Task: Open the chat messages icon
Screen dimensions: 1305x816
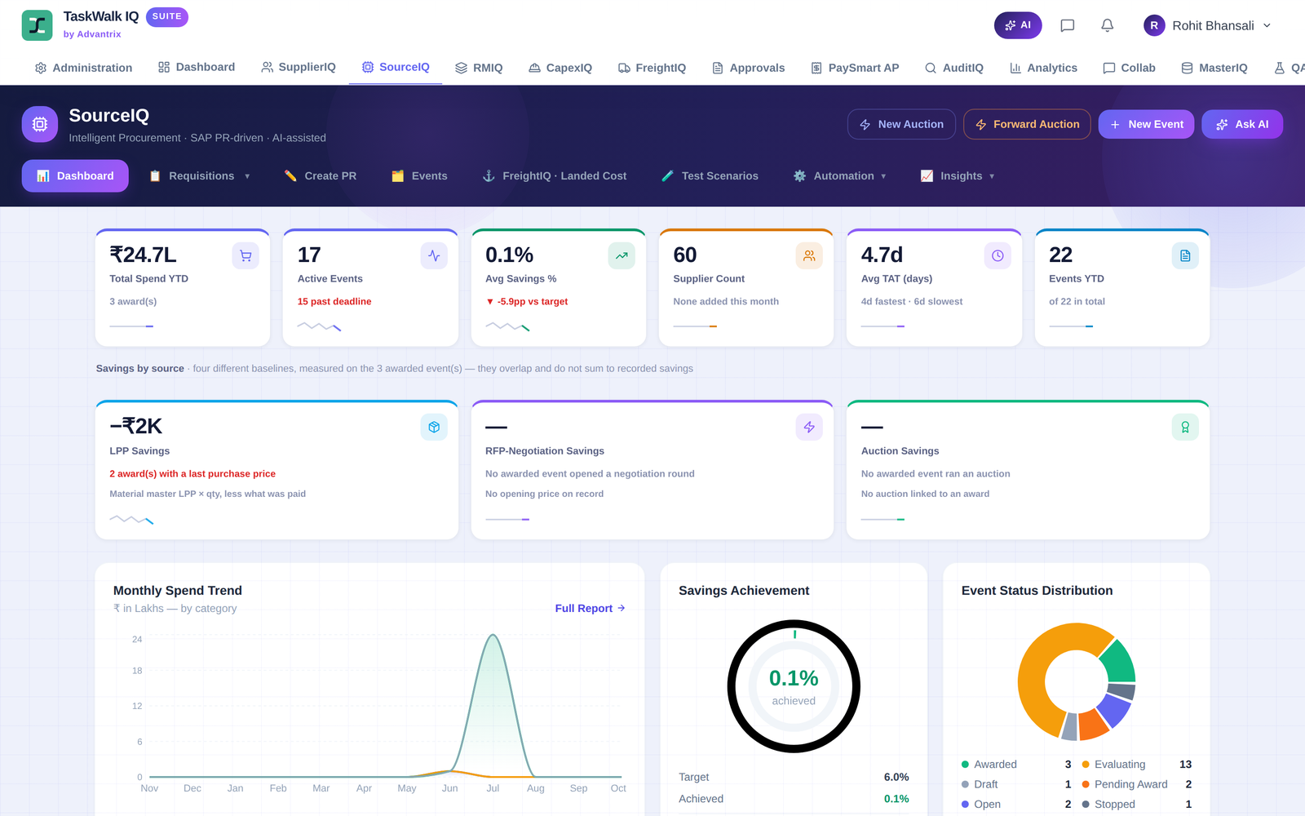Action: (x=1067, y=26)
